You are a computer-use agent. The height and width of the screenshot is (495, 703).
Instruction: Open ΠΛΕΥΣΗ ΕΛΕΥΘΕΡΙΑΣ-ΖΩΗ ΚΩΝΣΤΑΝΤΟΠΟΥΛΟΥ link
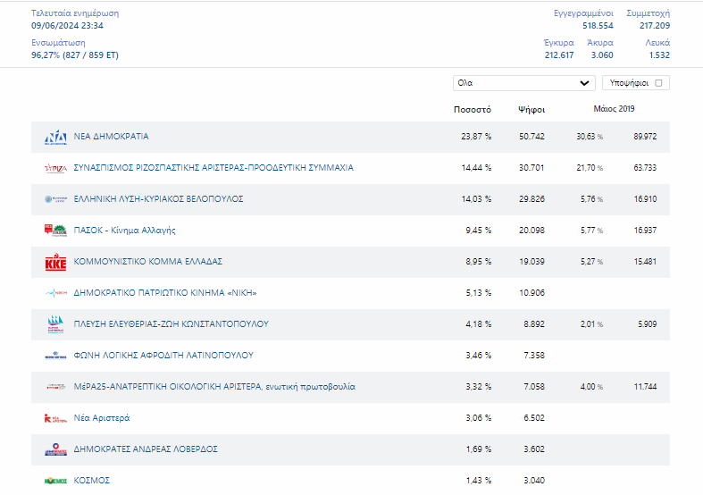click(171, 323)
